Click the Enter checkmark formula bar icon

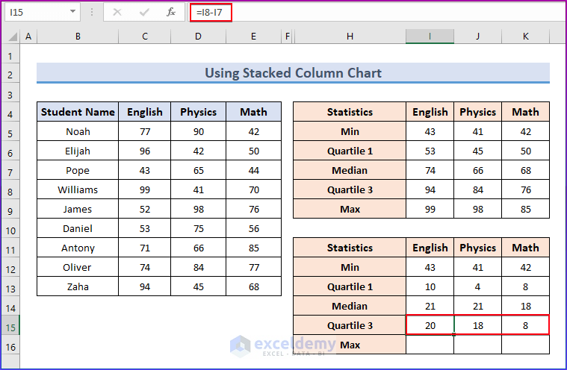tap(144, 13)
